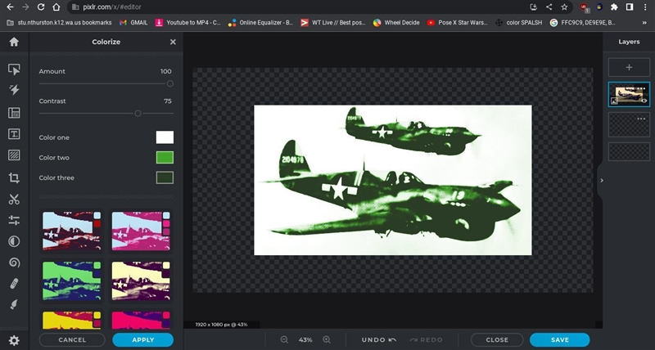This screenshot has width=655, height=350.
Task: Go to the Pixlr home screen
Action: pyautogui.click(x=14, y=42)
